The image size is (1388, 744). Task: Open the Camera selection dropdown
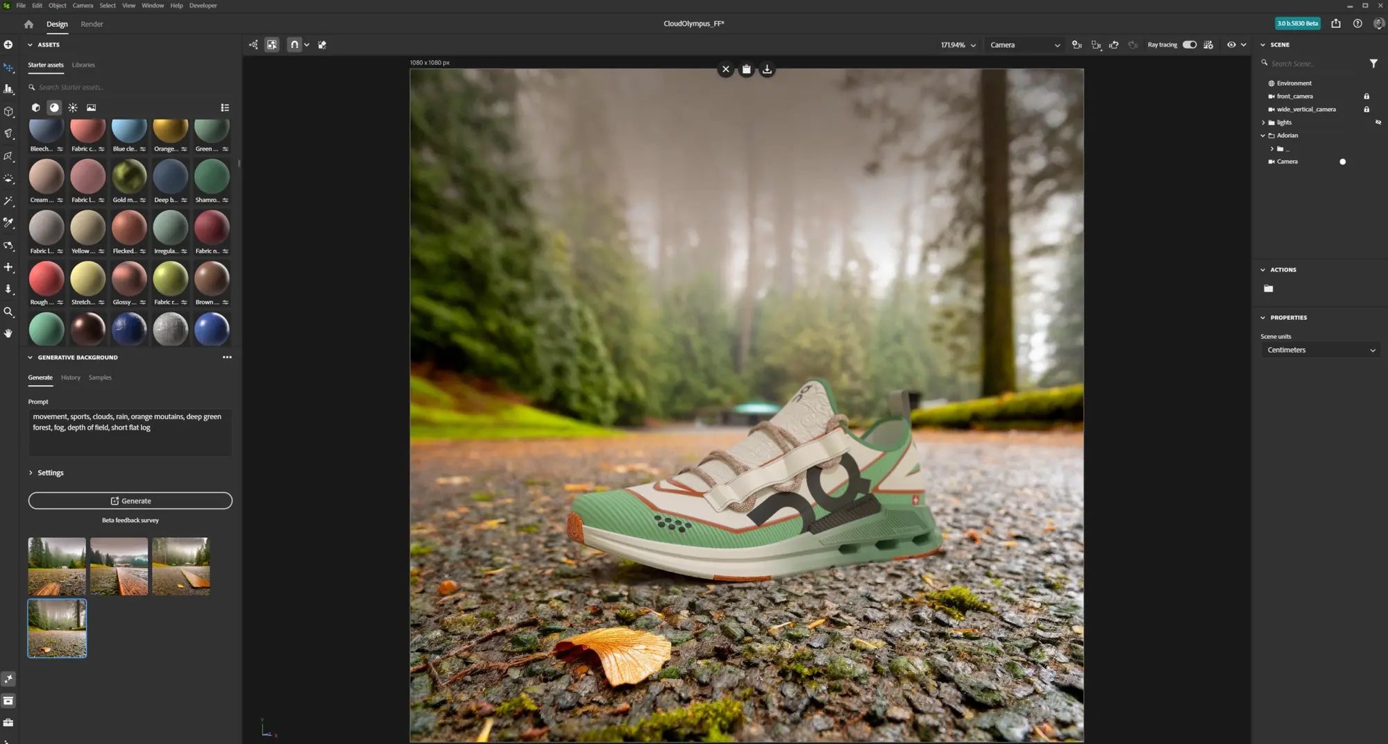(x=1024, y=45)
